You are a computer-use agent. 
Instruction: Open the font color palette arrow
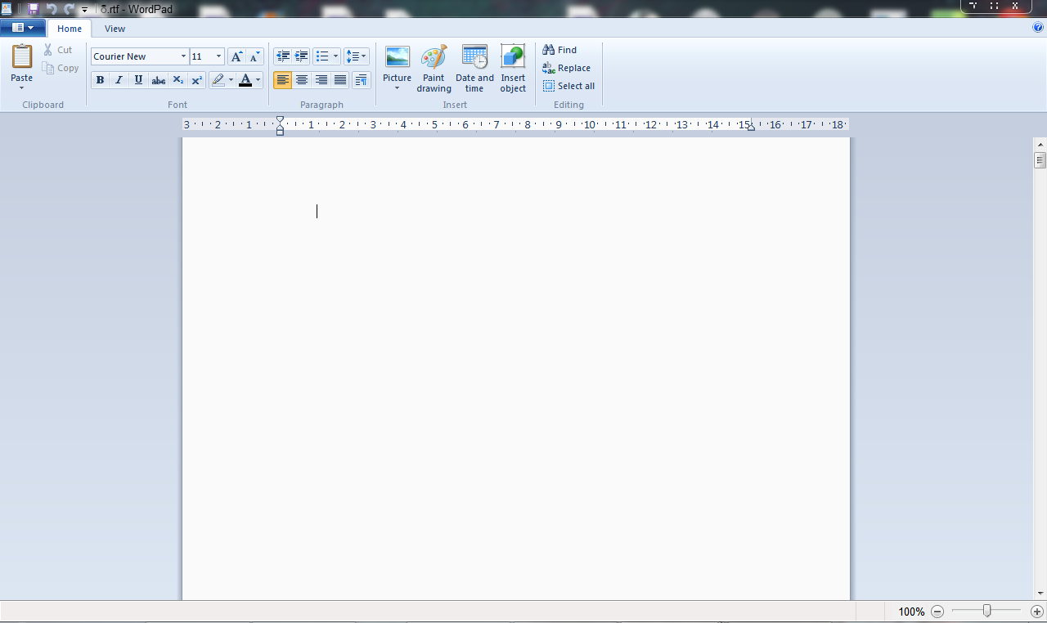pos(258,80)
